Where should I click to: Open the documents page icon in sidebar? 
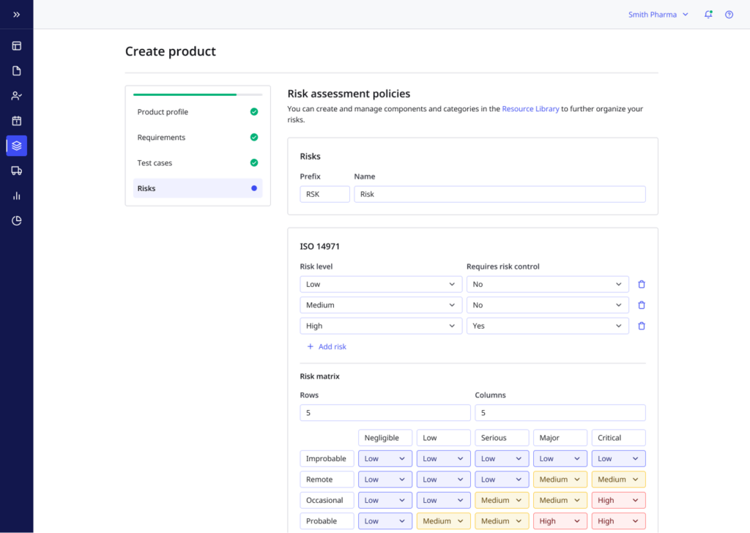click(16, 71)
